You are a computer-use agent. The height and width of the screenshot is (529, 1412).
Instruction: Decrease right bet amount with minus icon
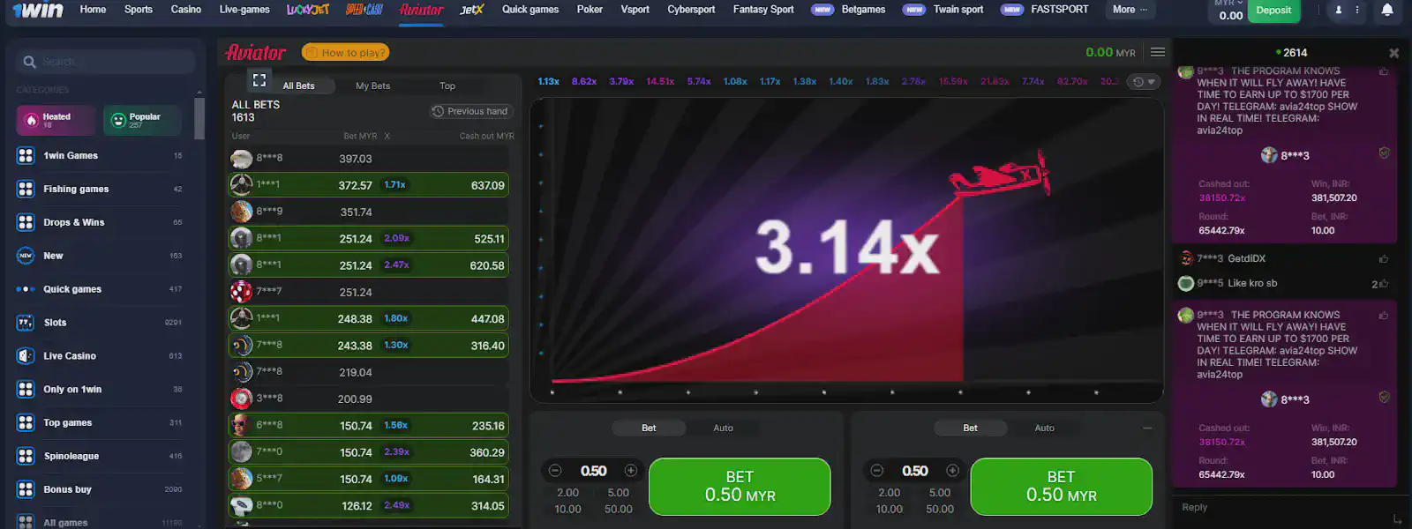pos(876,471)
